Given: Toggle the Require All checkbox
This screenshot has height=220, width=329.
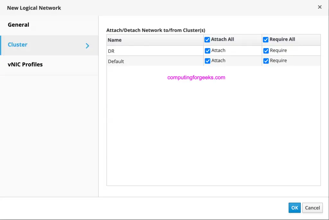Looking at the screenshot, I should coord(266,40).
